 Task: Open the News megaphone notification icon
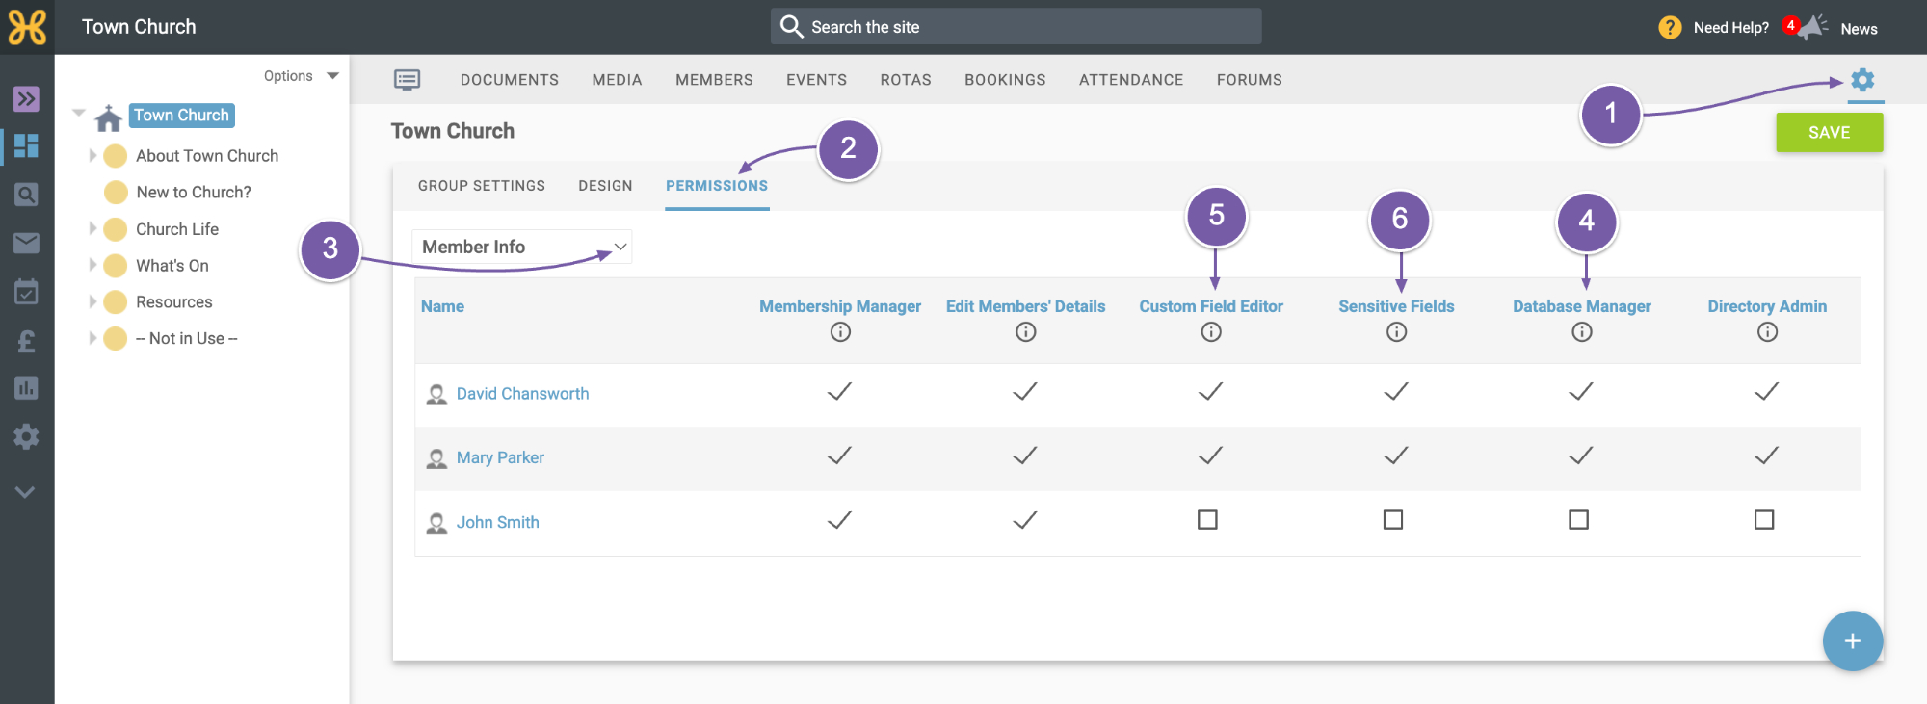tap(1812, 27)
